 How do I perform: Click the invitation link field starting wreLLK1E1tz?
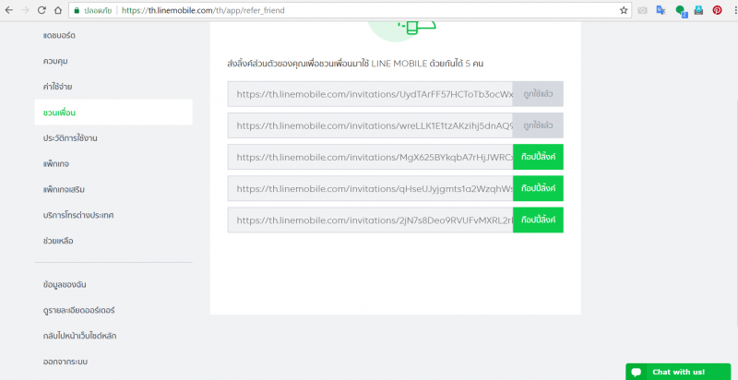(371, 125)
